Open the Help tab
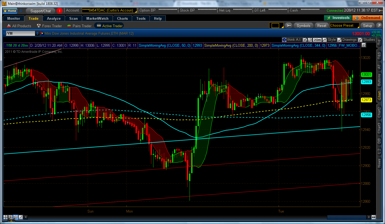The height and width of the screenshot is (224, 385). 158,18
